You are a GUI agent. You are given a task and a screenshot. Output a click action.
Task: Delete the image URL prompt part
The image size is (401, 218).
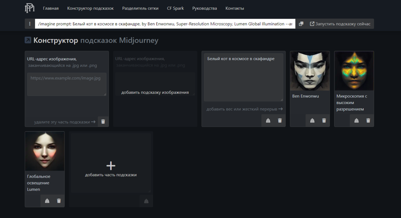click(x=103, y=122)
